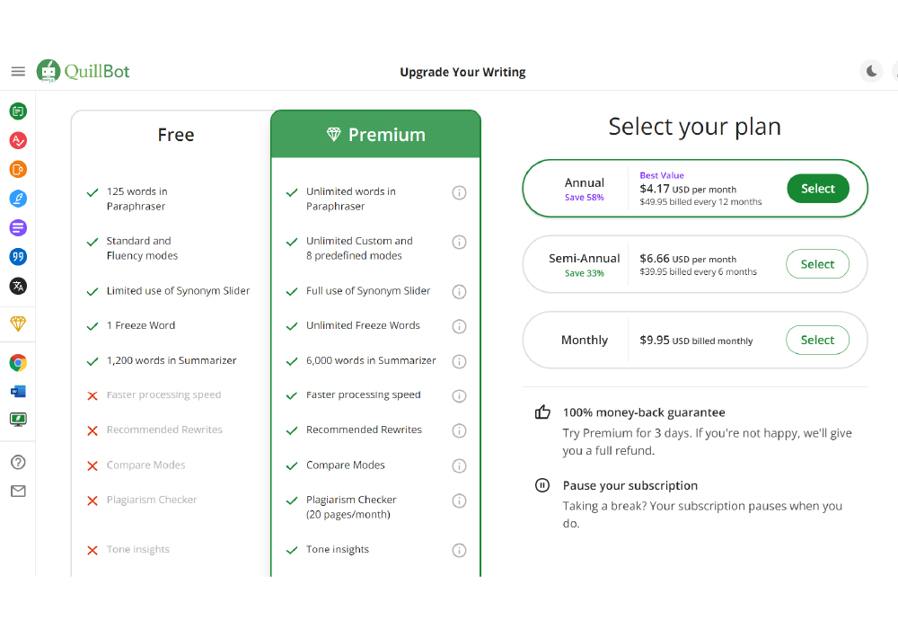The image size is (898, 629).
Task: Open the Word extension icon
Action: click(x=18, y=391)
